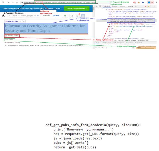Click the padlock icon in address bar

22,3
